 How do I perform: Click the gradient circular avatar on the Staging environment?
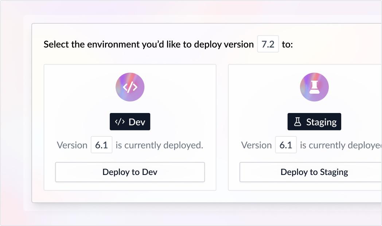coord(315,87)
